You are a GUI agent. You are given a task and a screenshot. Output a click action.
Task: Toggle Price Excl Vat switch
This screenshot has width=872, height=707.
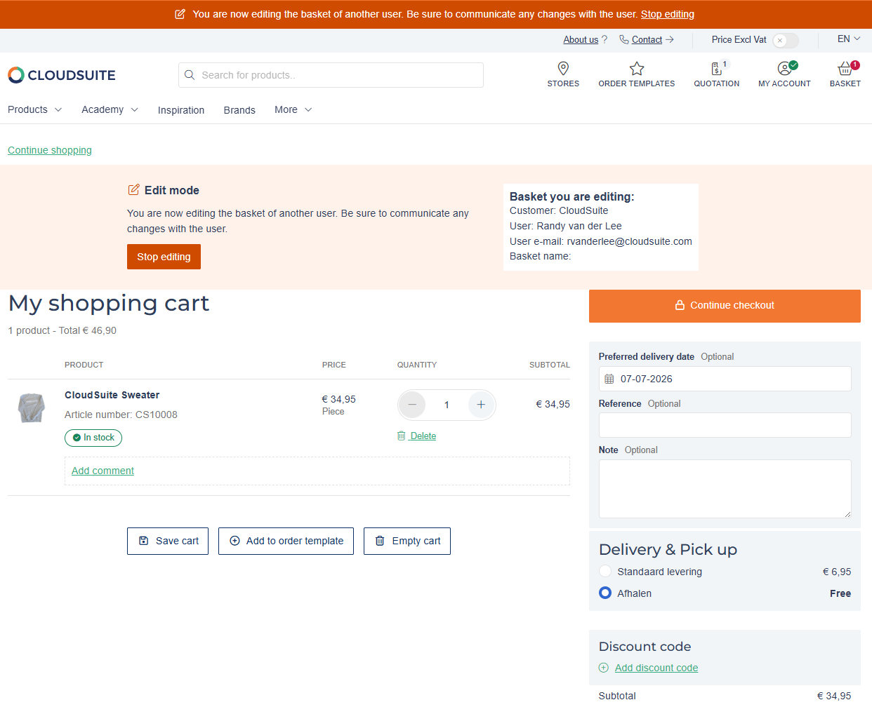(786, 40)
